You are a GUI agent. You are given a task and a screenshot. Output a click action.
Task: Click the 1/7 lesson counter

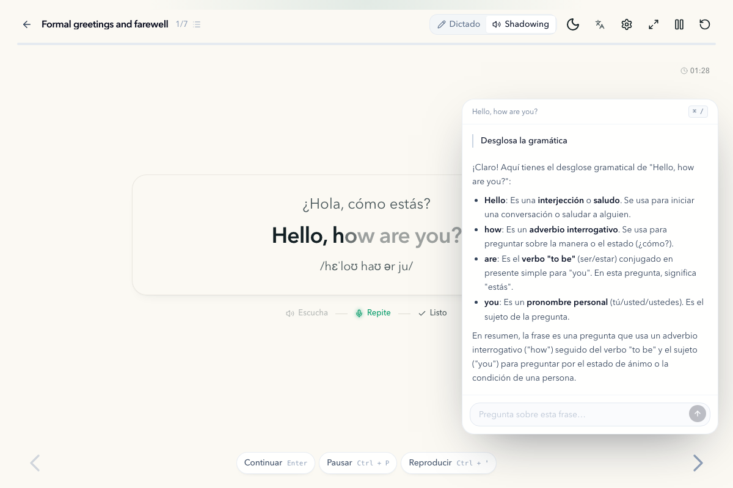tap(182, 24)
